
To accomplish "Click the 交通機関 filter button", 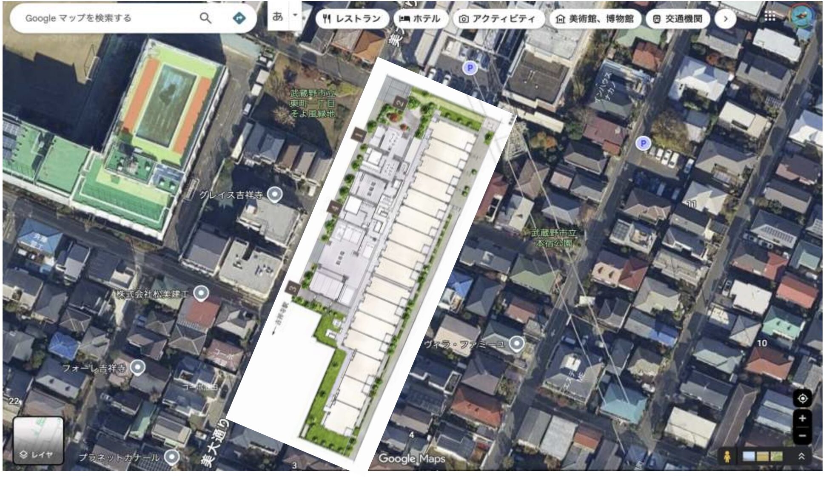I will click(678, 19).
